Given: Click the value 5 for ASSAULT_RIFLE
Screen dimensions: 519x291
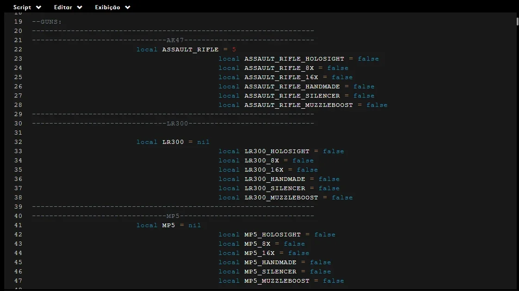Looking at the screenshot, I should [x=234, y=50].
